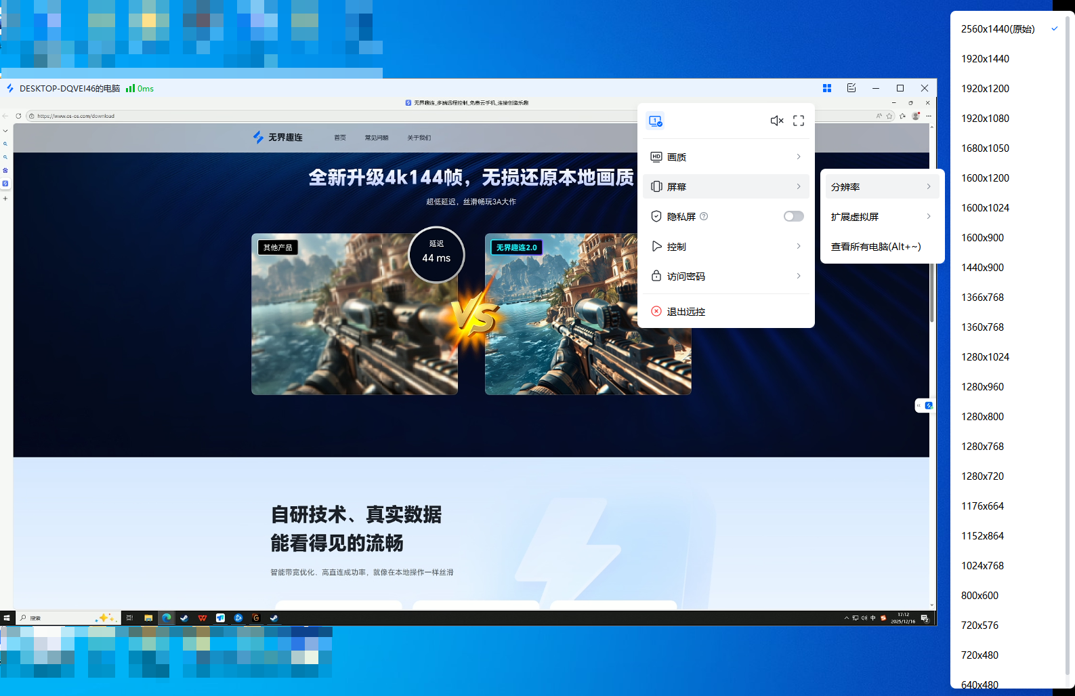
Task: Click the DESKTOP-DQVEI46的电脑 title text
Action: (70, 89)
